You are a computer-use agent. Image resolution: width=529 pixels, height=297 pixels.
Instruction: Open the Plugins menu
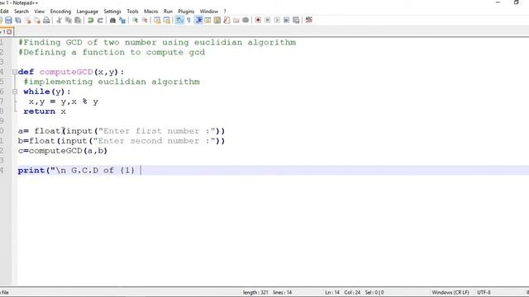tap(186, 12)
